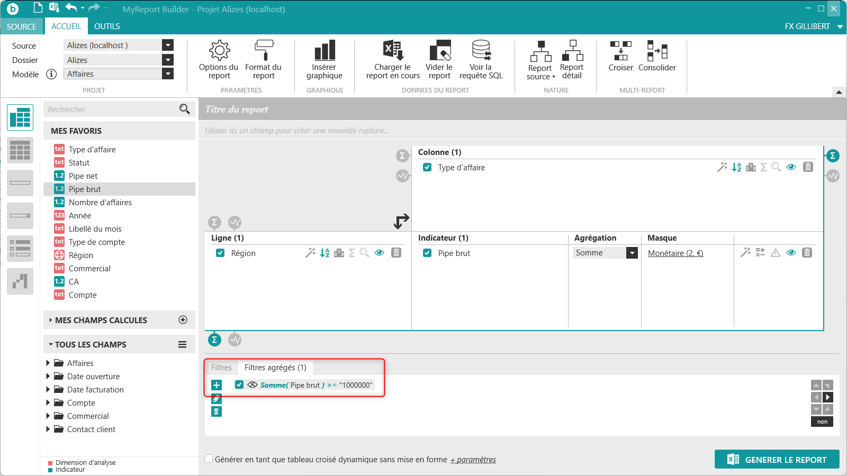Open the Agrégation Somme dropdown
Viewport: 847px width, 476px height.
point(632,253)
